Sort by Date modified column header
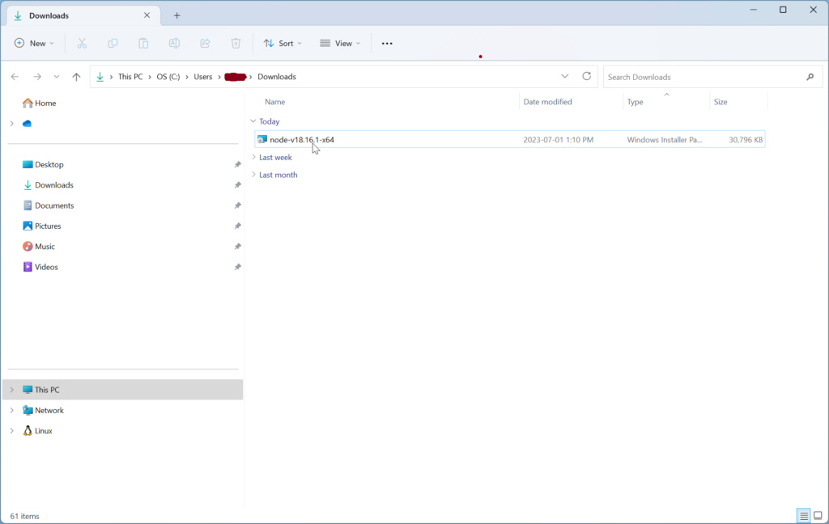 [548, 102]
